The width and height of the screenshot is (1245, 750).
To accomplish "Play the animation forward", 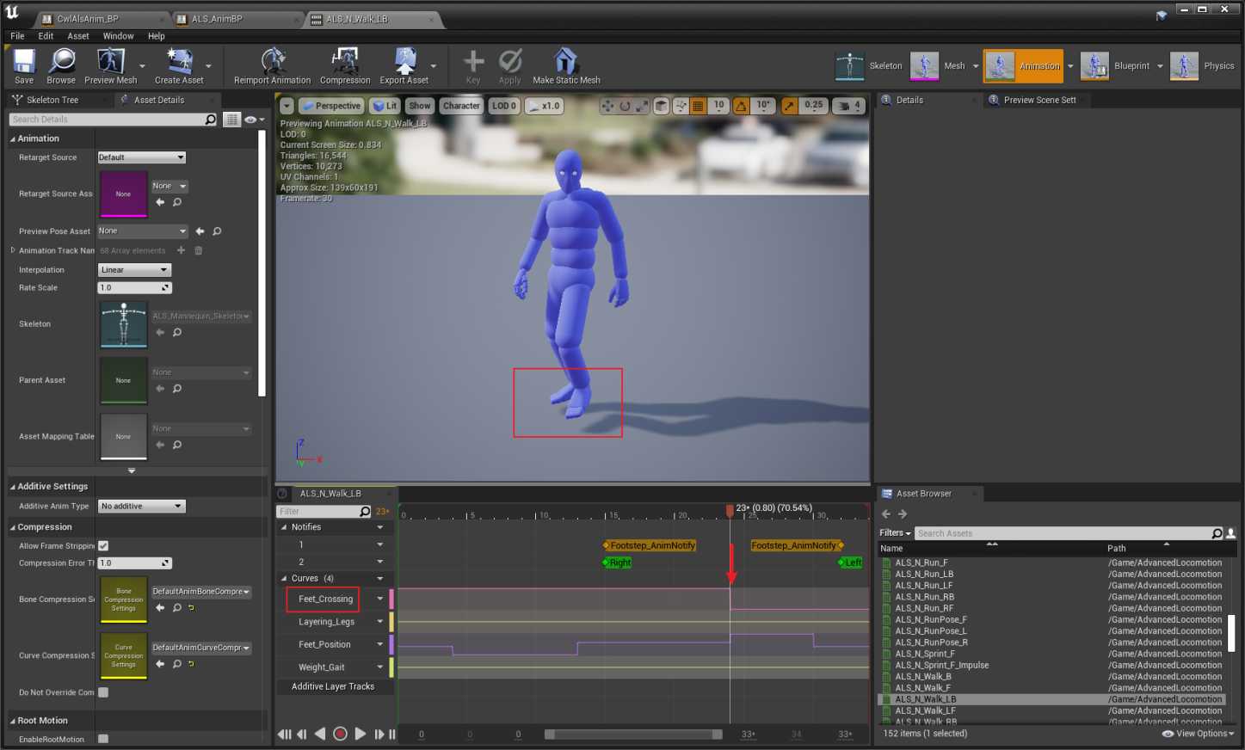I will (361, 734).
